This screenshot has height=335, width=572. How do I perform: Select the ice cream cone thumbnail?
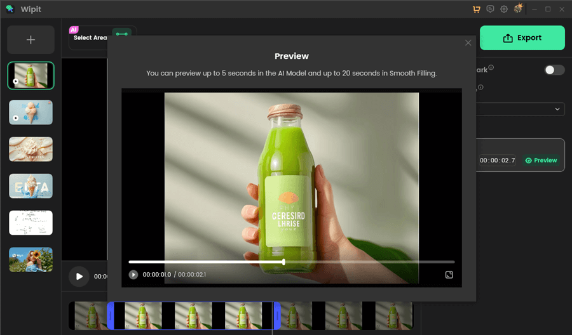pyautogui.click(x=31, y=112)
